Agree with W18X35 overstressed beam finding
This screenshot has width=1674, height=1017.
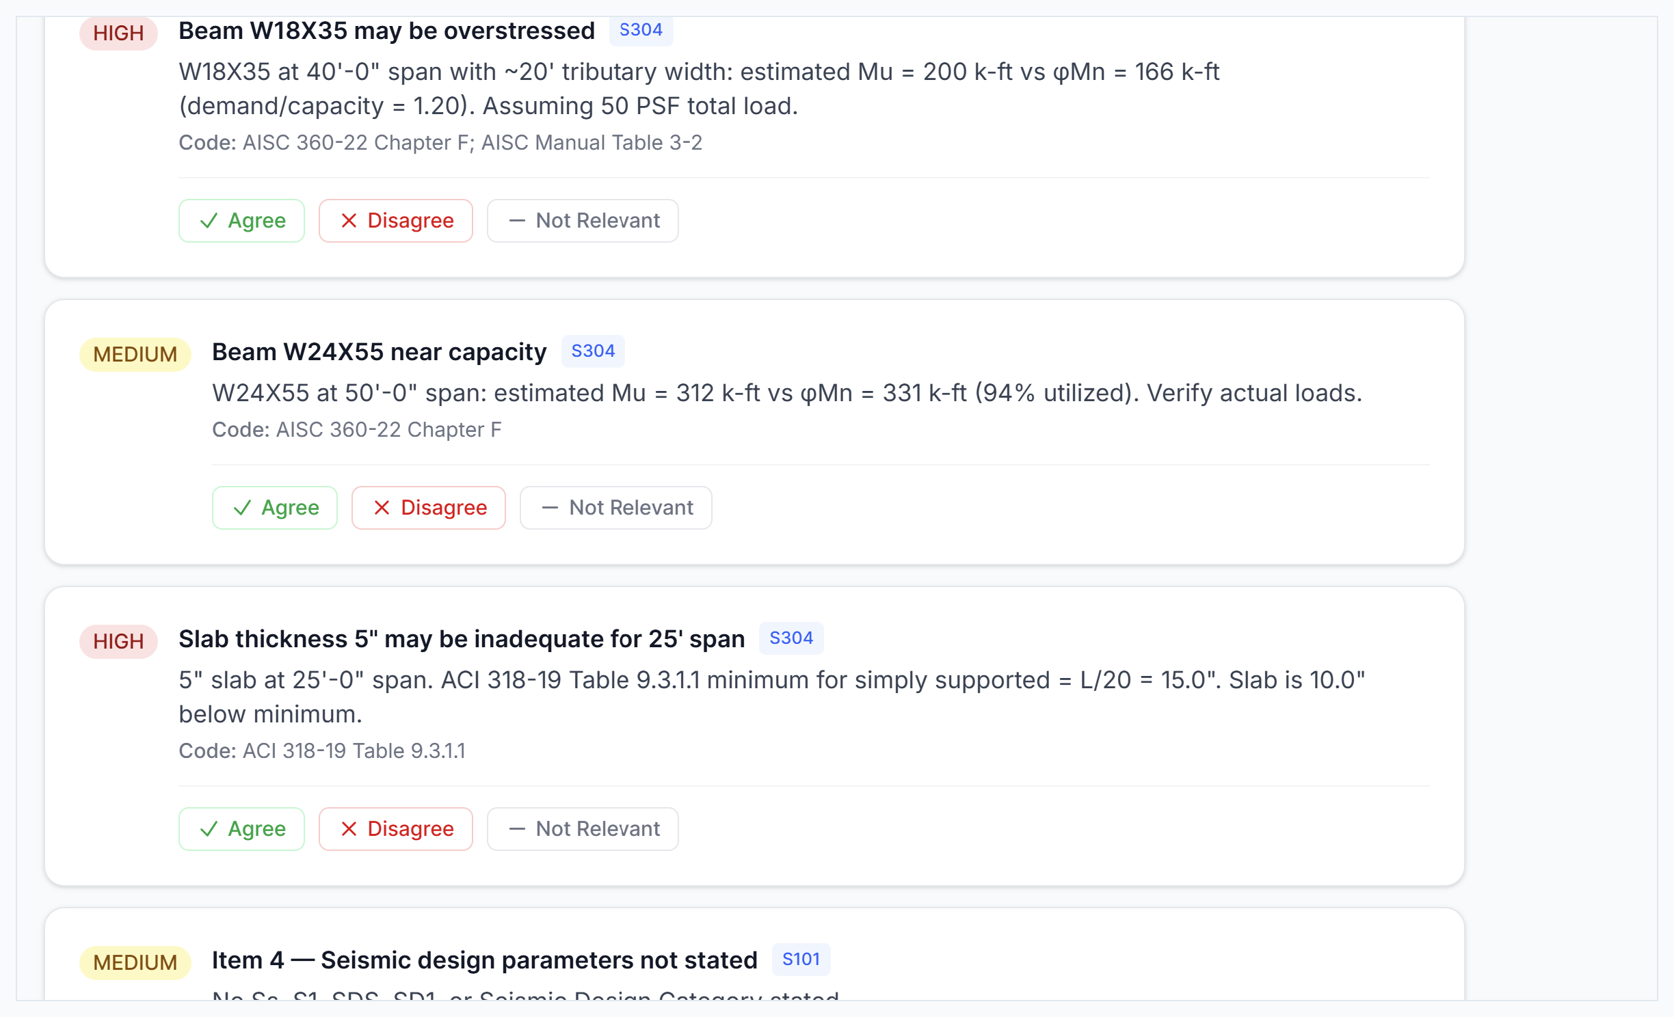click(241, 221)
